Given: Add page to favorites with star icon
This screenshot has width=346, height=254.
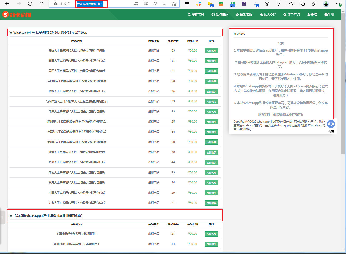Looking at the screenshot, I should coord(174,4).
